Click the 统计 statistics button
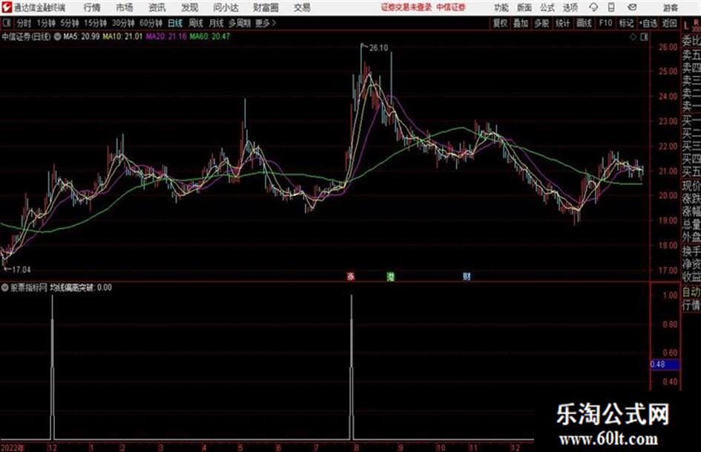The height and width of the screenshot is (452, 701). (562, 23)
